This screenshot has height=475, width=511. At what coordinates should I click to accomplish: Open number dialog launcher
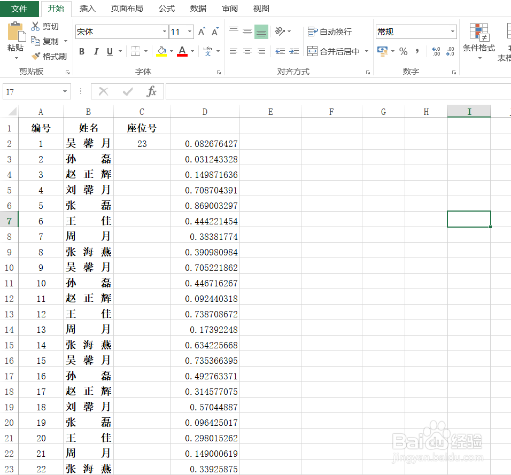pos(454,72)
